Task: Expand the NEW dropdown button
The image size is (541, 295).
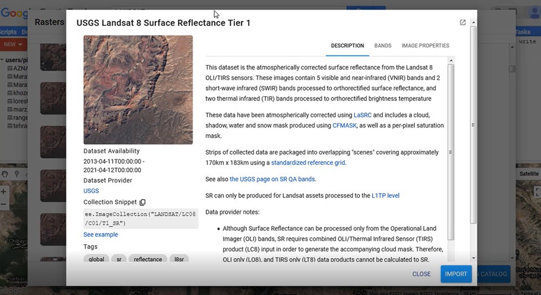Action: [x=13, y=44]
